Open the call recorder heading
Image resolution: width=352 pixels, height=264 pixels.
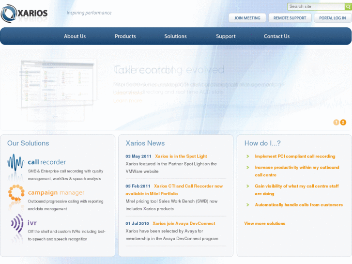pyautogui.click(x=47, y=162)
